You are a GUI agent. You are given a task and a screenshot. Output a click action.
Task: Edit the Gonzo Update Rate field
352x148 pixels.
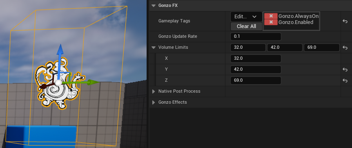(256, 37)
